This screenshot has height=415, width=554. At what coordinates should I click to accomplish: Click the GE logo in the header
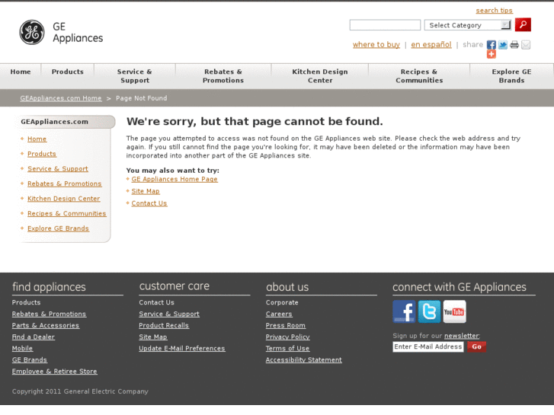click(x=32, y=32)
